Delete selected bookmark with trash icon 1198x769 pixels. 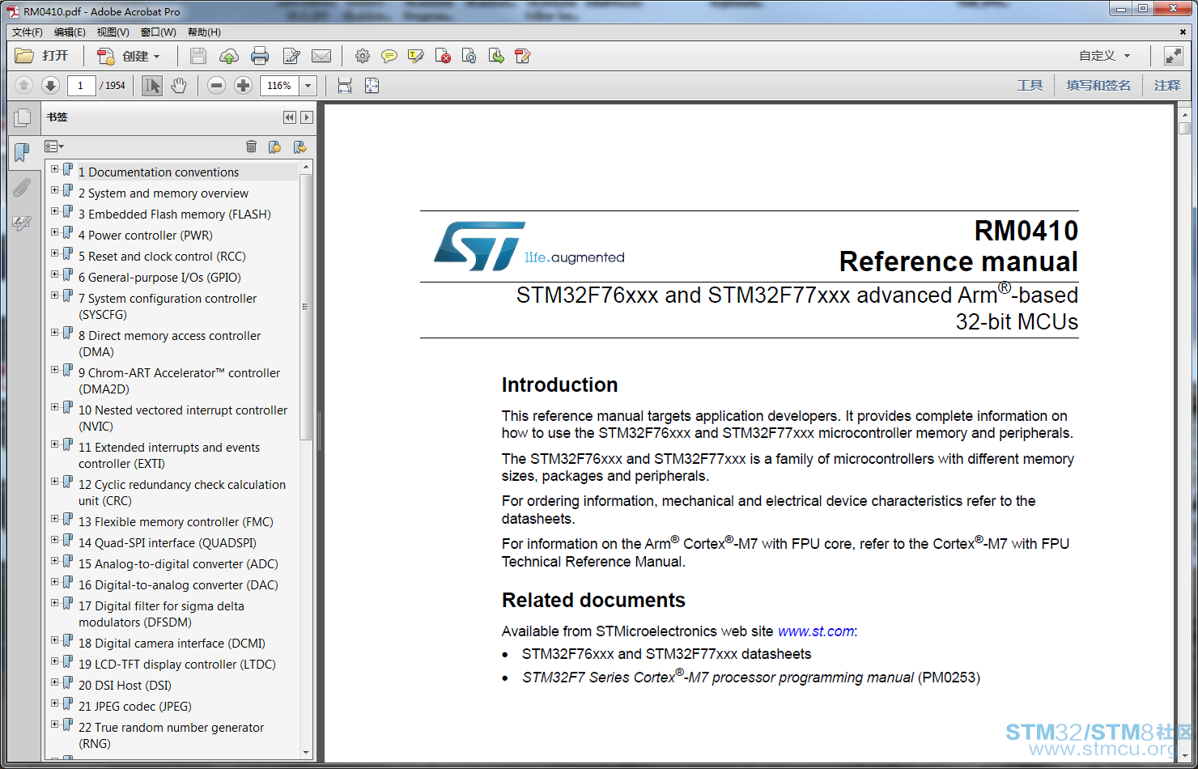click(x=252, y=147)
